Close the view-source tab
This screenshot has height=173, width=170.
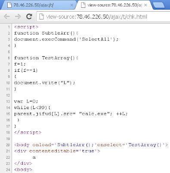145,5
